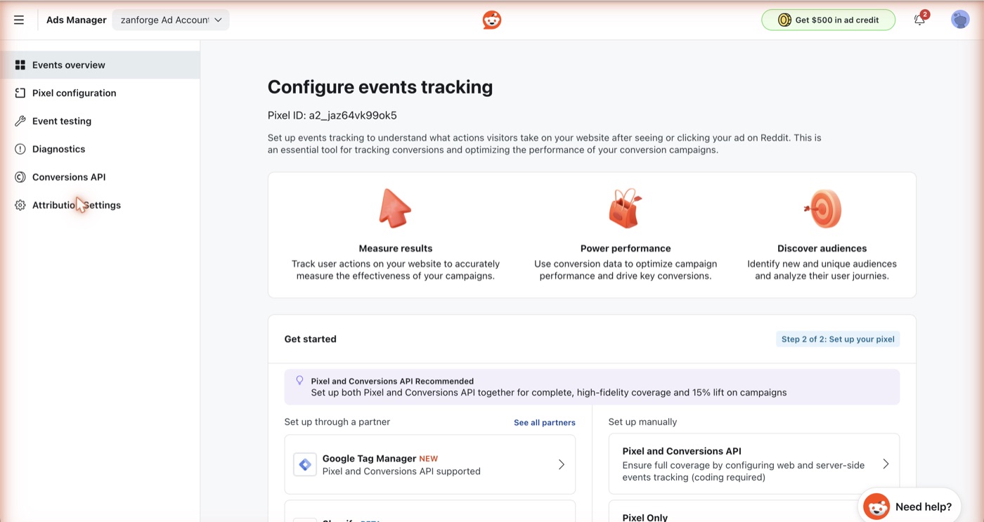Click the Discover audiences target illustration
The image size is (984, 522).
pyautogui.click(x=822, y=208)
